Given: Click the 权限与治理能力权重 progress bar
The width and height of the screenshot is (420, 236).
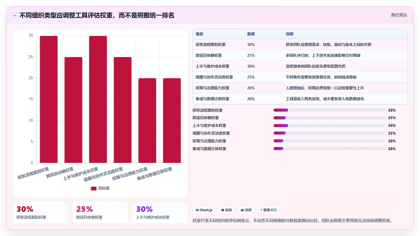Looking at the screenshot, I should coord(329,141).
